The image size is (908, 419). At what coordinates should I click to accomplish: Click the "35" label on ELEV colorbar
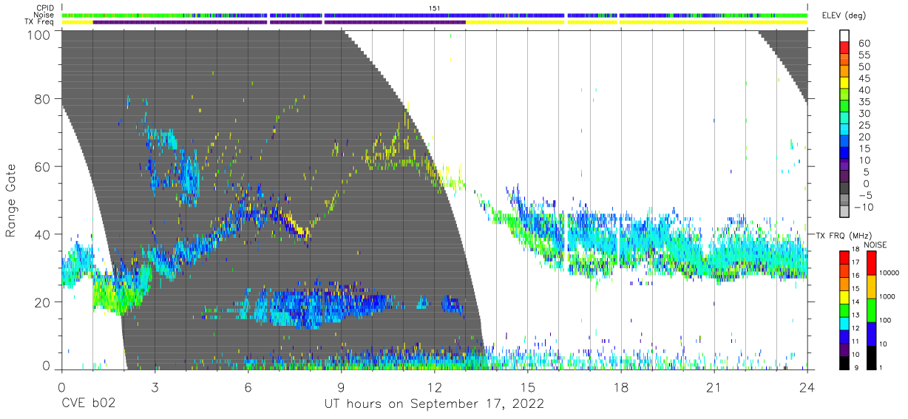coord(864,102)
